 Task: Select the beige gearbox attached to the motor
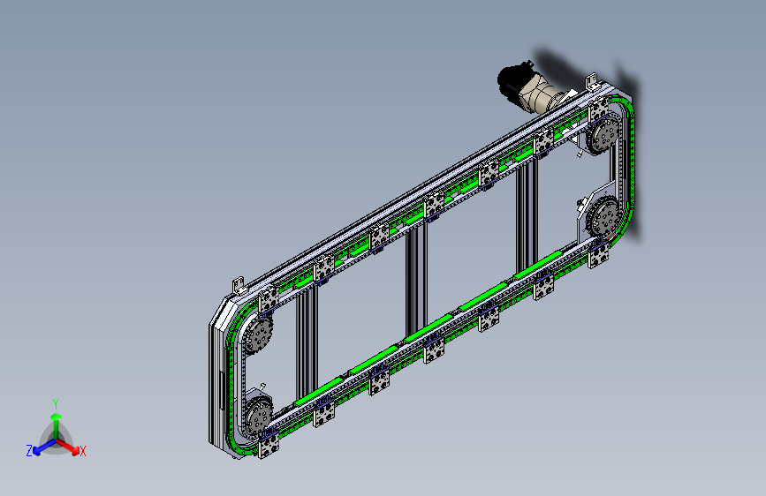(x=541, y=97)
